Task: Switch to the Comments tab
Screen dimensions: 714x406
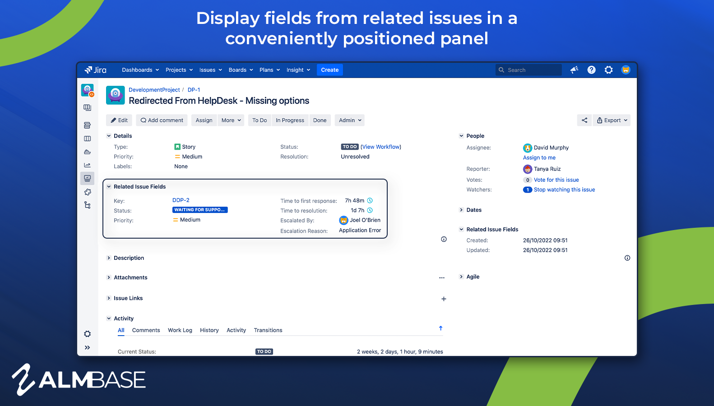Action: tap(146, 330)
